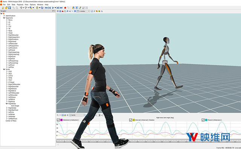Click the redo arrow icon

tap(26, 8)
